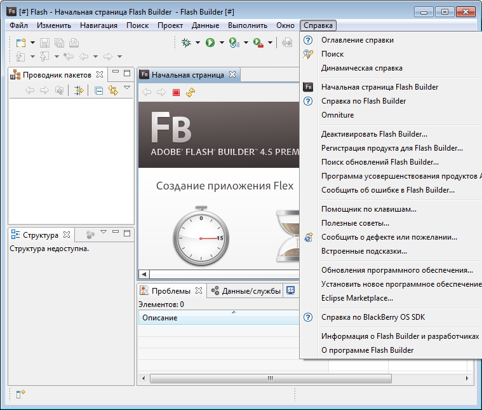Open the Проект menu
The height and width of the screenshot is (410, 482).
pyautogui.click(x=170, y=25)
